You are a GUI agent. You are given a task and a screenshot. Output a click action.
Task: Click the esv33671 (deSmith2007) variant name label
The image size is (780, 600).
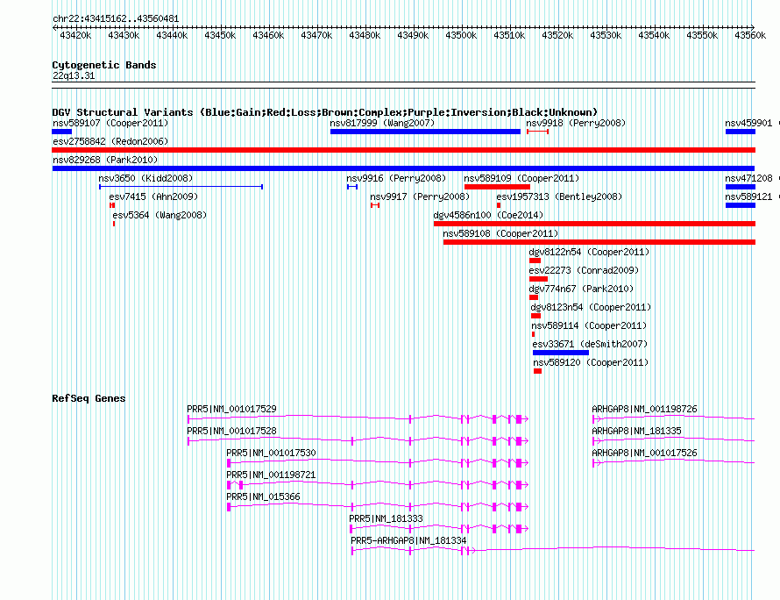click(590, 344)
